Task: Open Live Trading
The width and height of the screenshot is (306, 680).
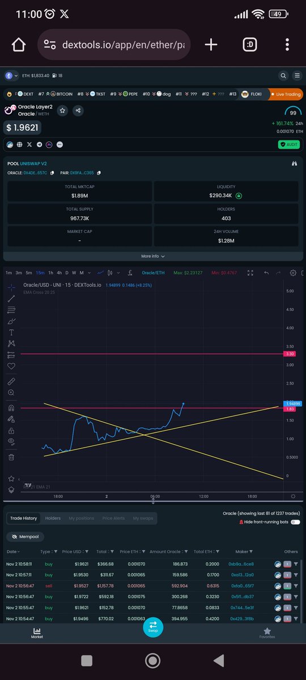Action: 286,94
